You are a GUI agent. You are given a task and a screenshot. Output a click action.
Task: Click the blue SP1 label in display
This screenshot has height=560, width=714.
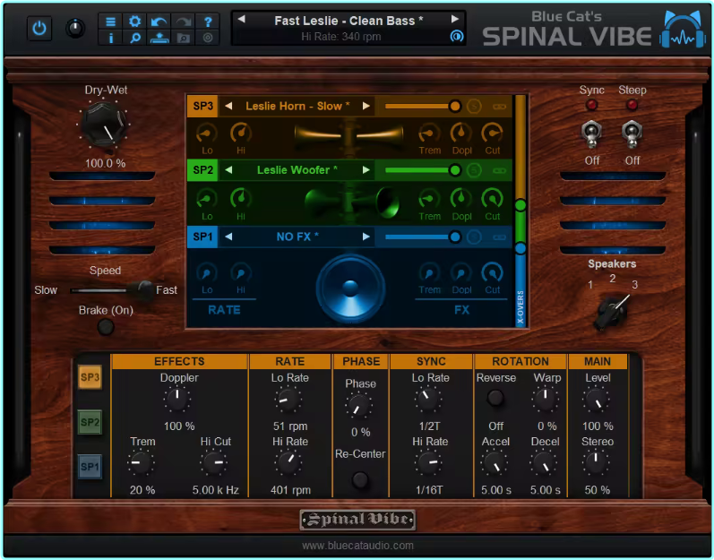(202, 237)
